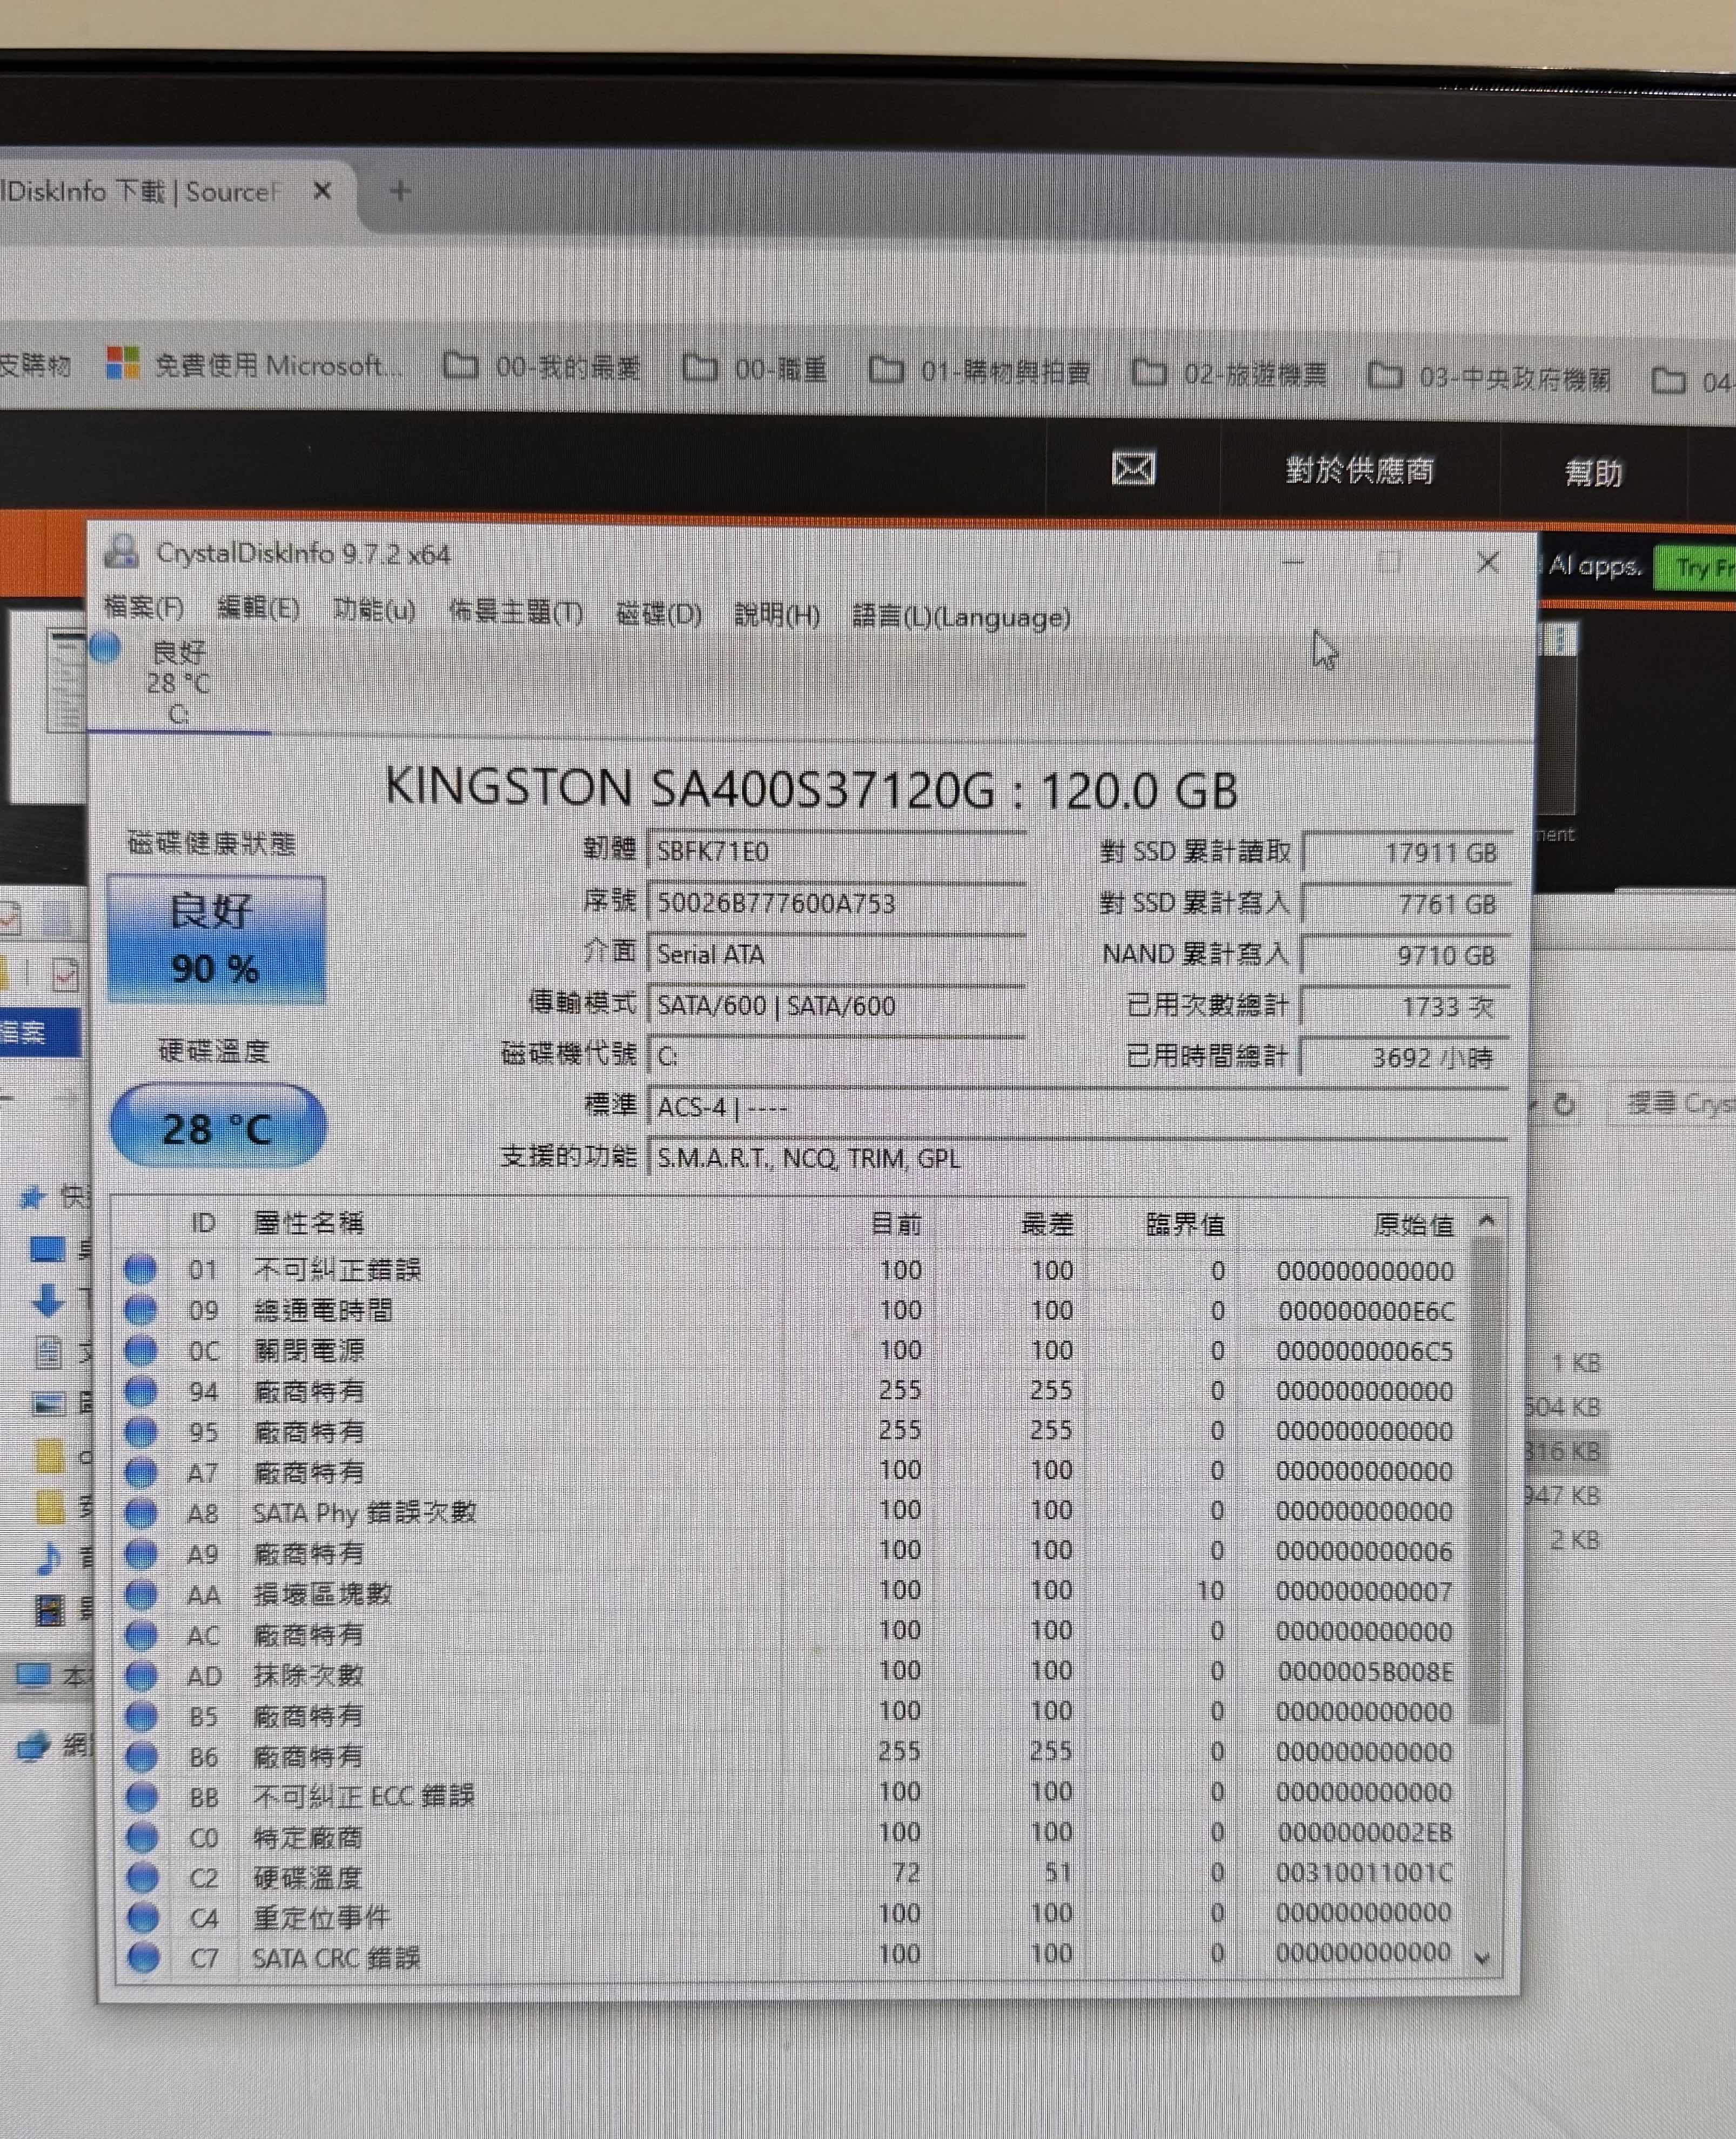Click the CrystalDiskInfo app icon in title bar
Image resolution: width=1736 pixels, height=2139 pixels.
click(x=122, y=552)
